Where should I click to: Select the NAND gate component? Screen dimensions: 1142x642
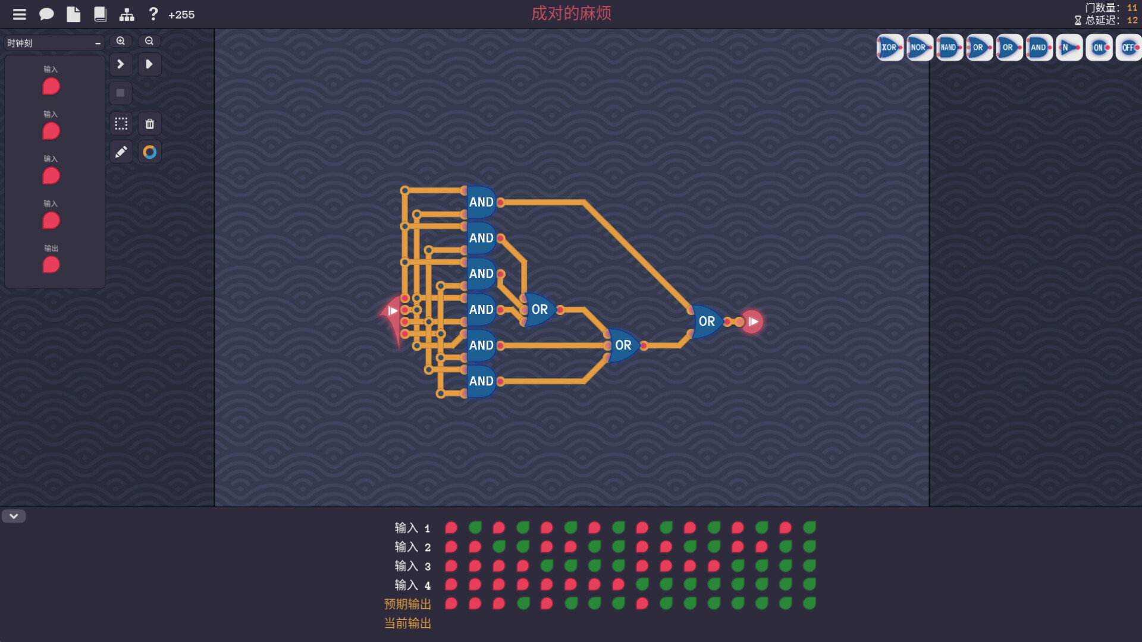pos(949,47)
